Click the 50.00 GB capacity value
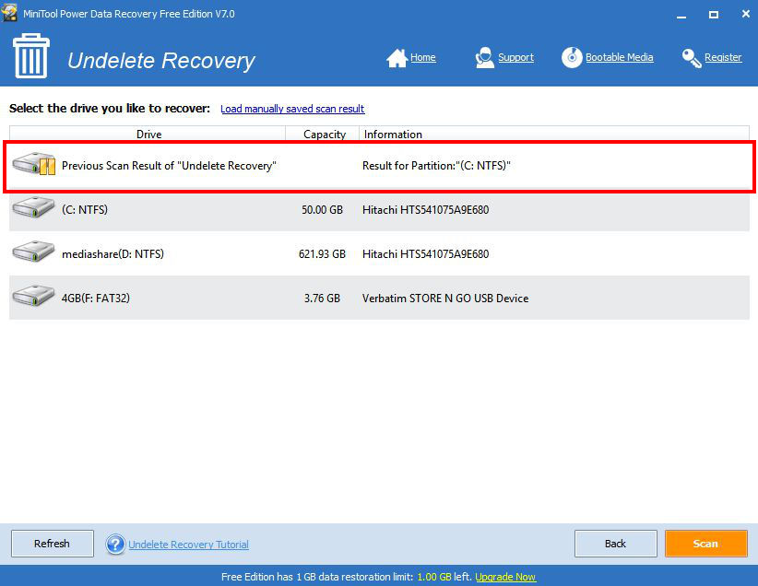Viewport: 758px width, 586px height. (x=323, y=210)
